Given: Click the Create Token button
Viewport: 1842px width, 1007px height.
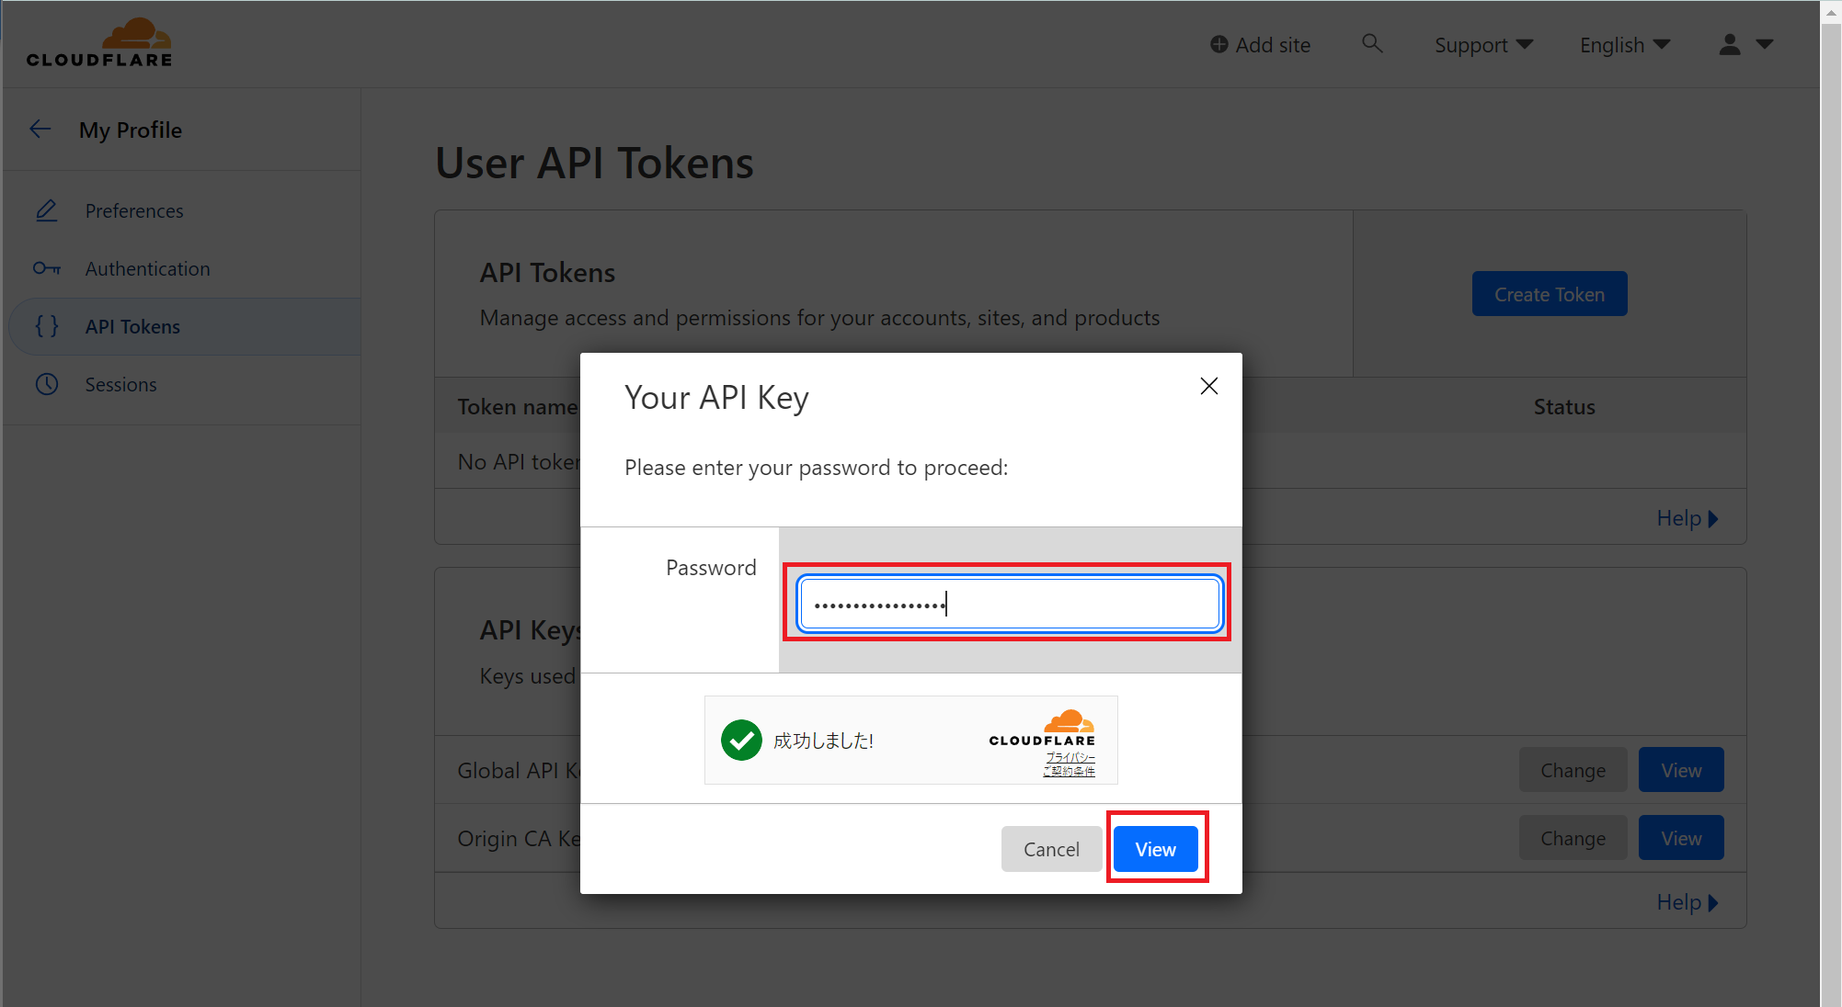Looking at the screenshot, I should 1549,294.
